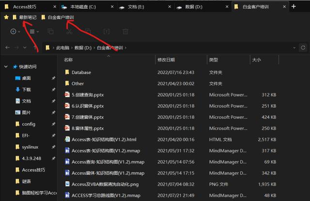Add a new tab with plus button

point(294,6)
